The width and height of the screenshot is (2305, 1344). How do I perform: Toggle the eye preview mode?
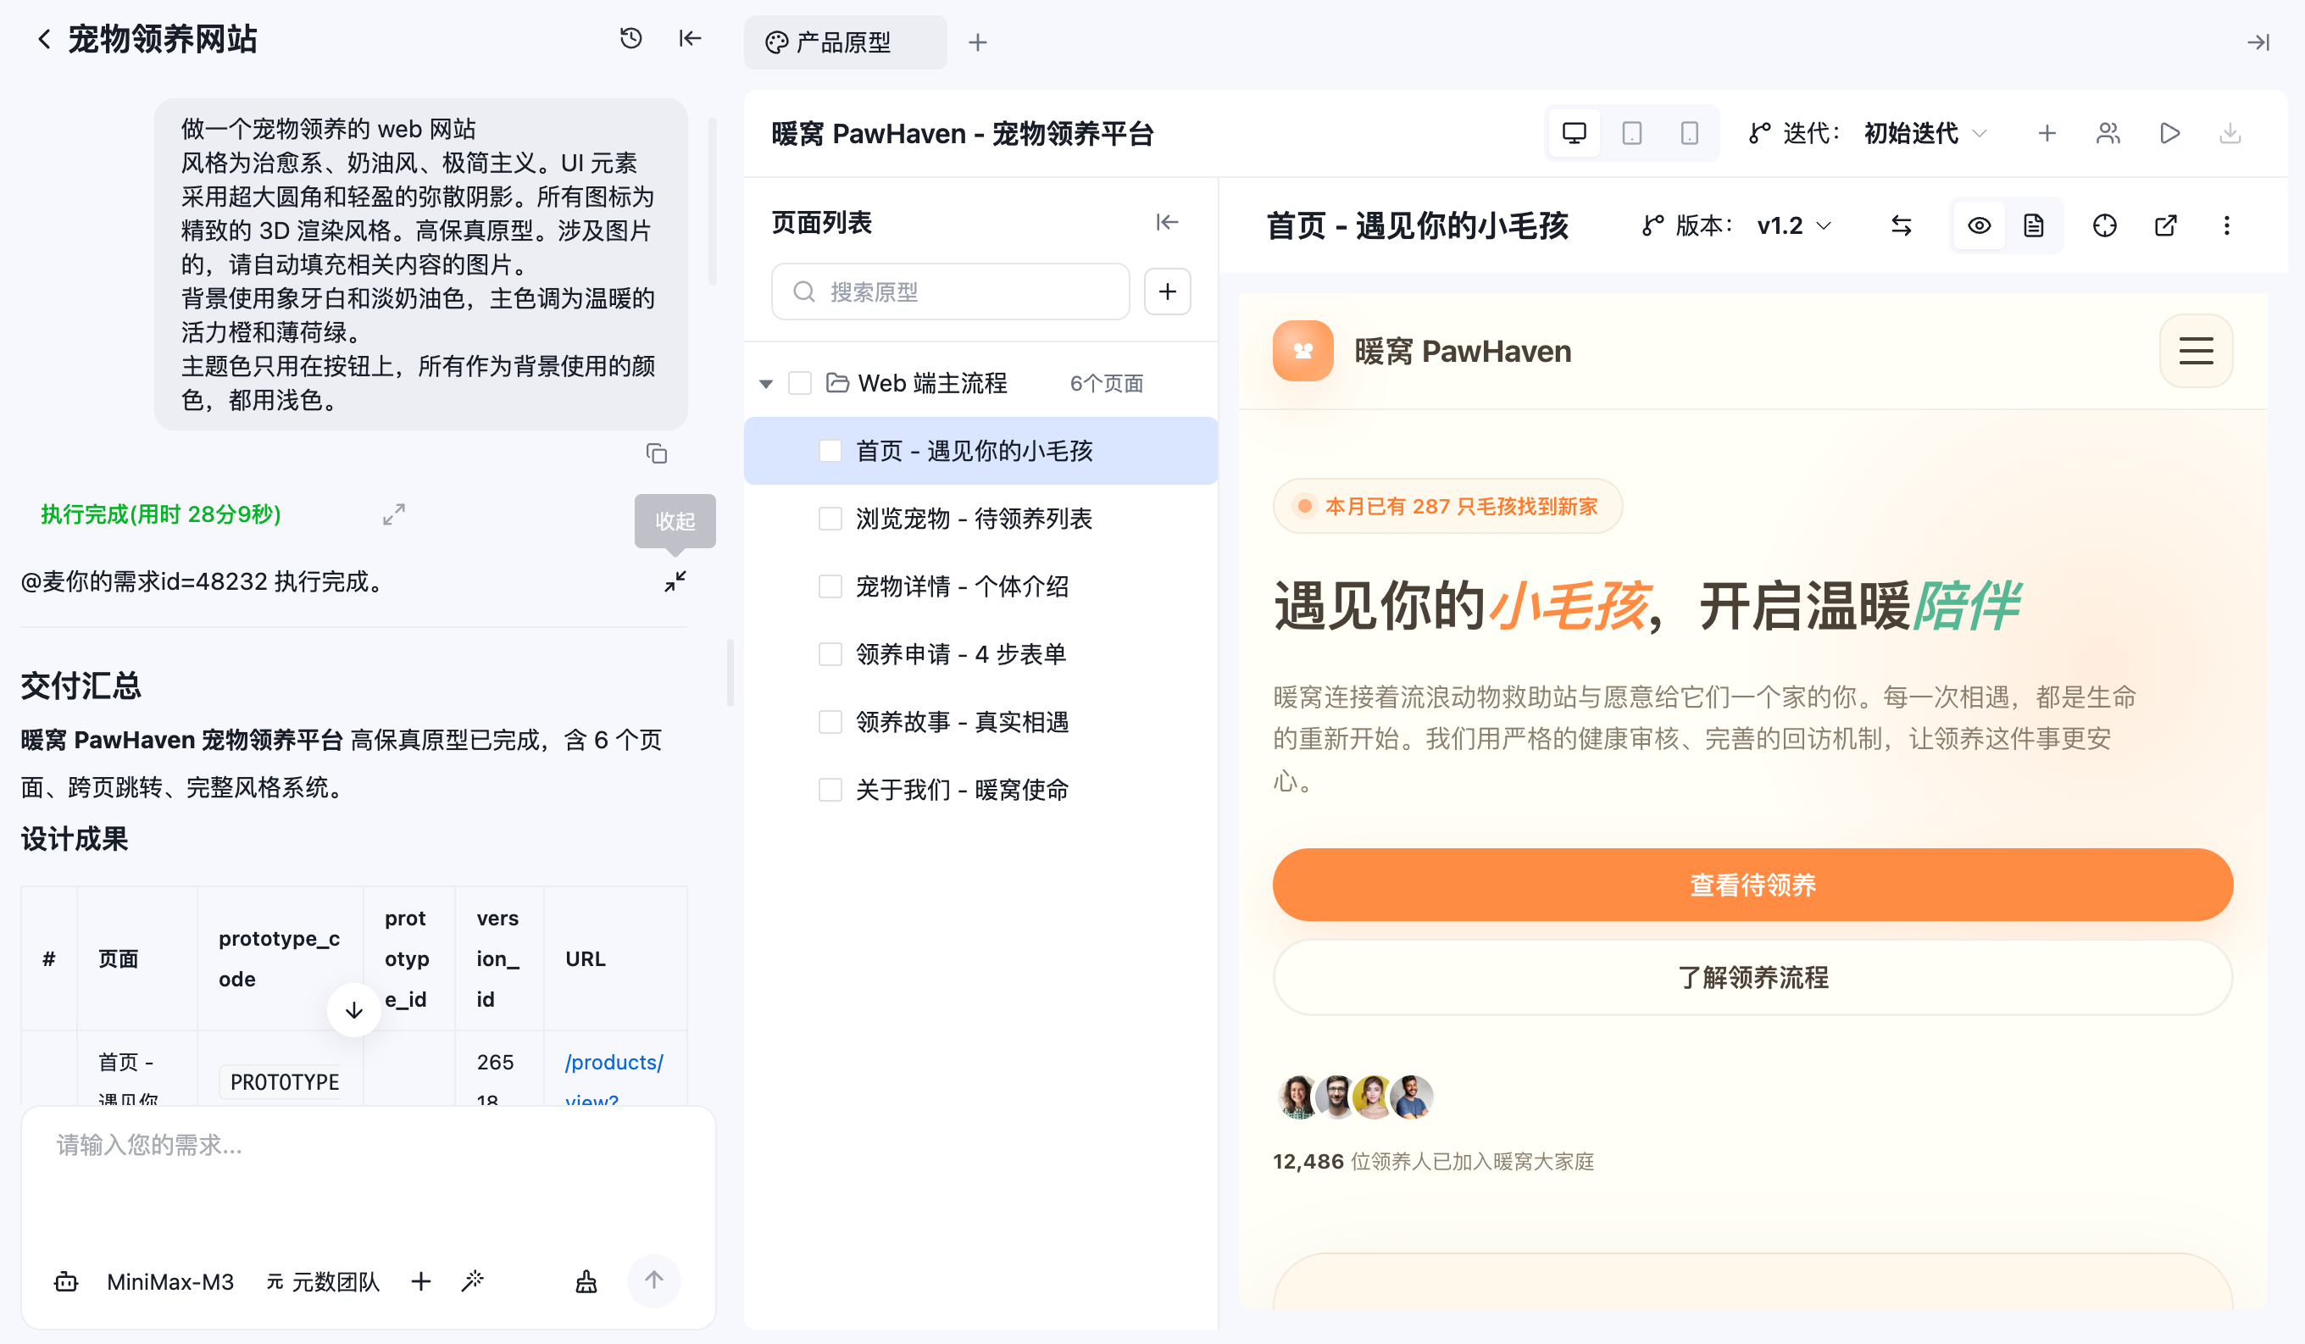1980,225
